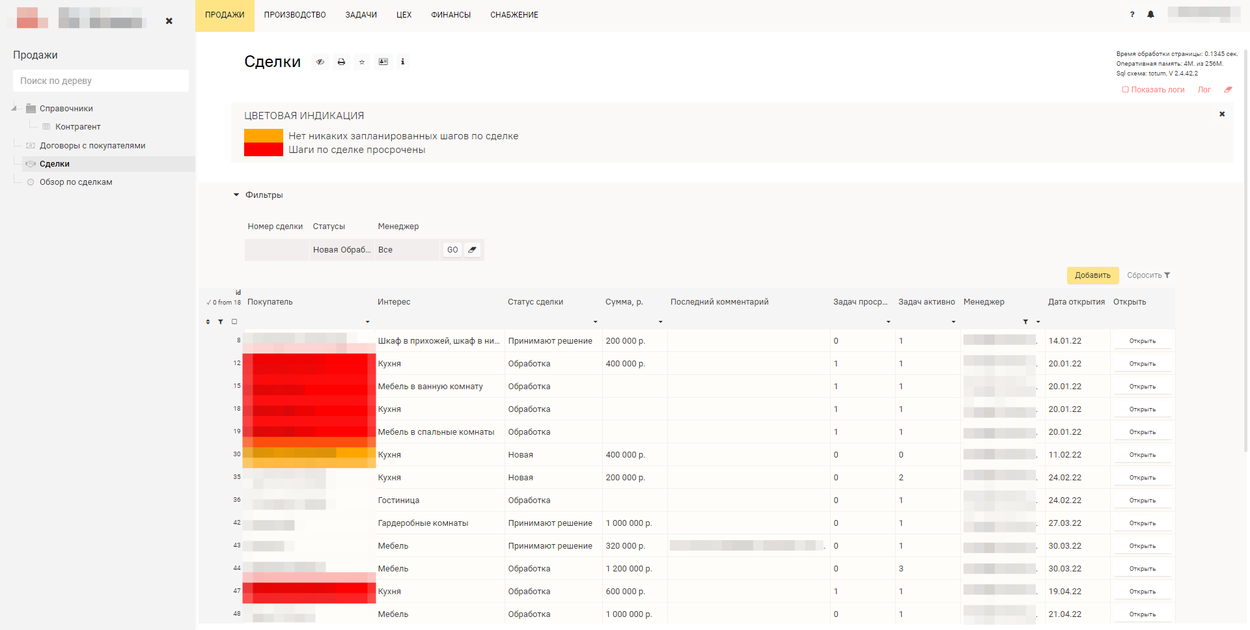Open the Лог link
The width and height of the screenshot is (1250, 630).
(x=1204, y=90)
